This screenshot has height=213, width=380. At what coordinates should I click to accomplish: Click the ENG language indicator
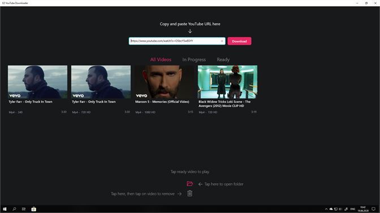353,209
